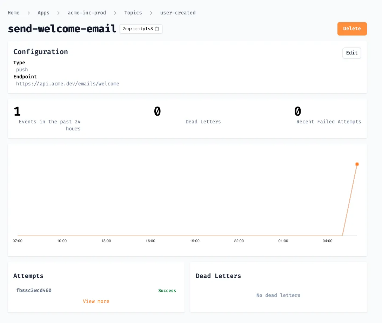Click the endpoint URL api.acme.dev/emails/welcome
Viewport: 382px width, 323px height.
[67, 84]
